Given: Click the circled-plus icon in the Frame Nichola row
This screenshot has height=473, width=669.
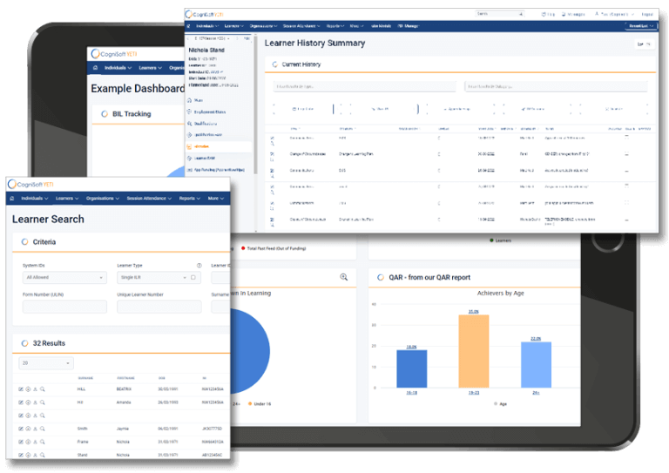Looking at the screenshot, I should (x=28, y=442).
